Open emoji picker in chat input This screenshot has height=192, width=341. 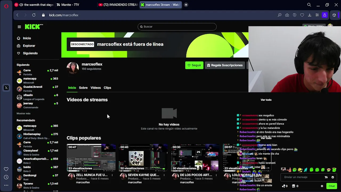click(x=332, y=177)
